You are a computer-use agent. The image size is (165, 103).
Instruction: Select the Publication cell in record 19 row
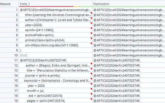pyautogui.click(x=129, y=101)
